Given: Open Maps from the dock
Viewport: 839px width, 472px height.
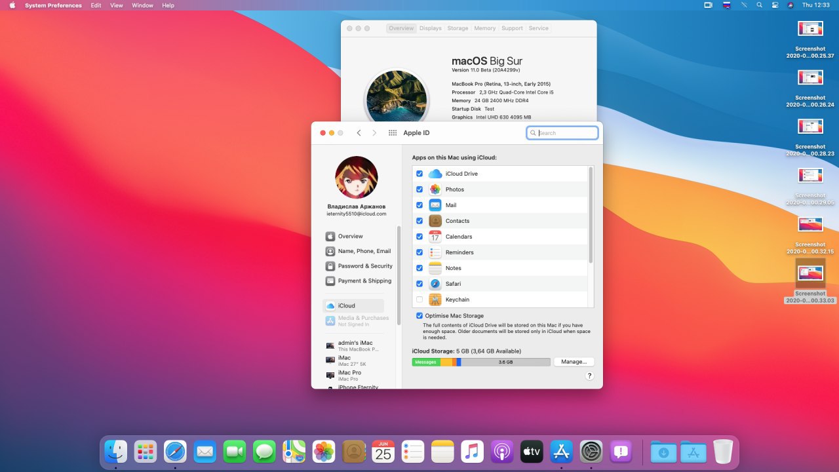Looking at the screenshot, I should [294, 451].
